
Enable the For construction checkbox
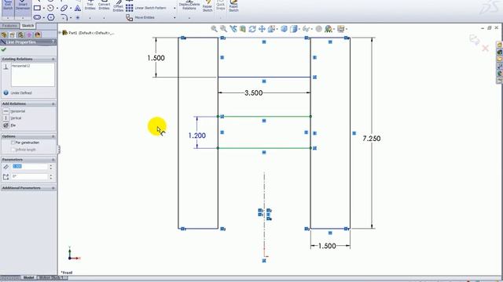[x=13, y=143]
